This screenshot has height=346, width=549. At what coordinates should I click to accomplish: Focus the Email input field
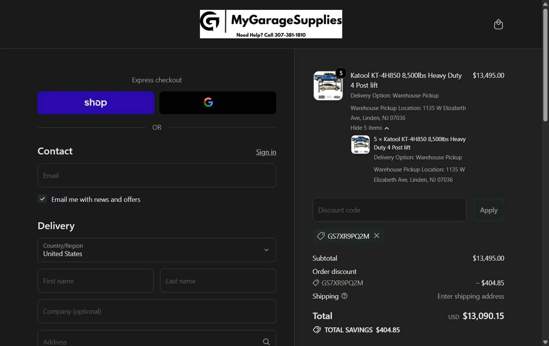157,176
